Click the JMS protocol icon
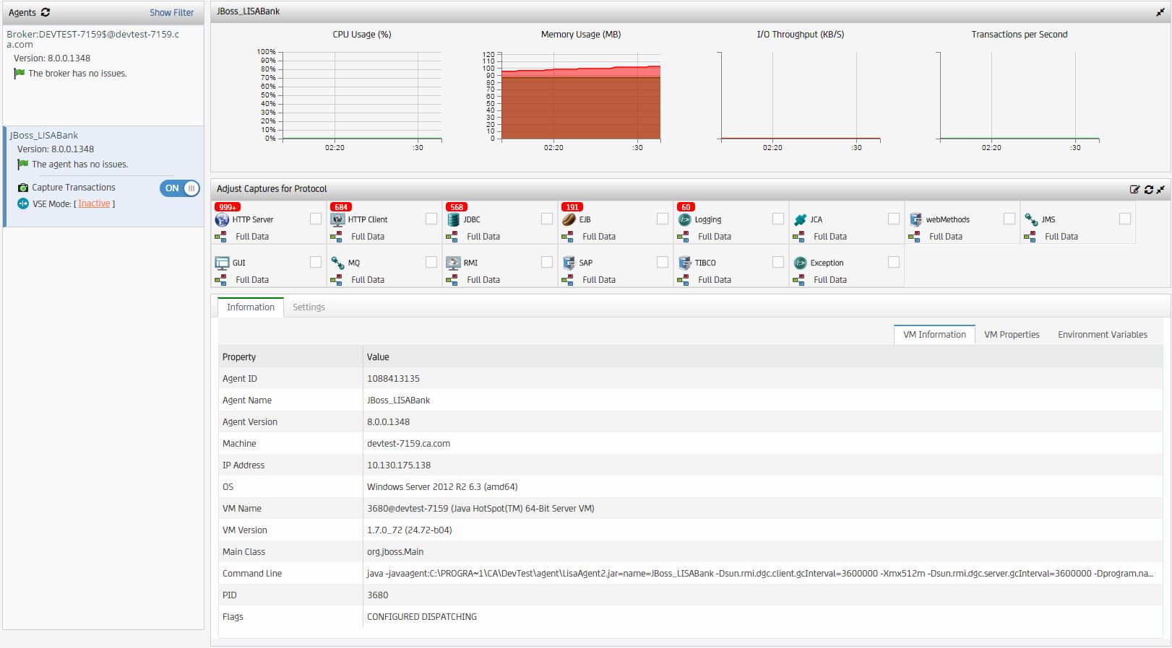The image size is (1172, 648). click(1031, 219)
